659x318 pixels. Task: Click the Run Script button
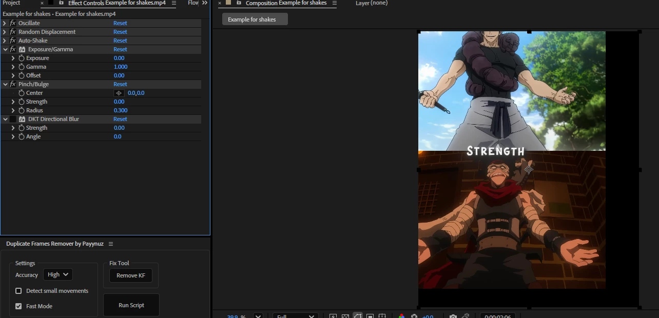(131, 305)
